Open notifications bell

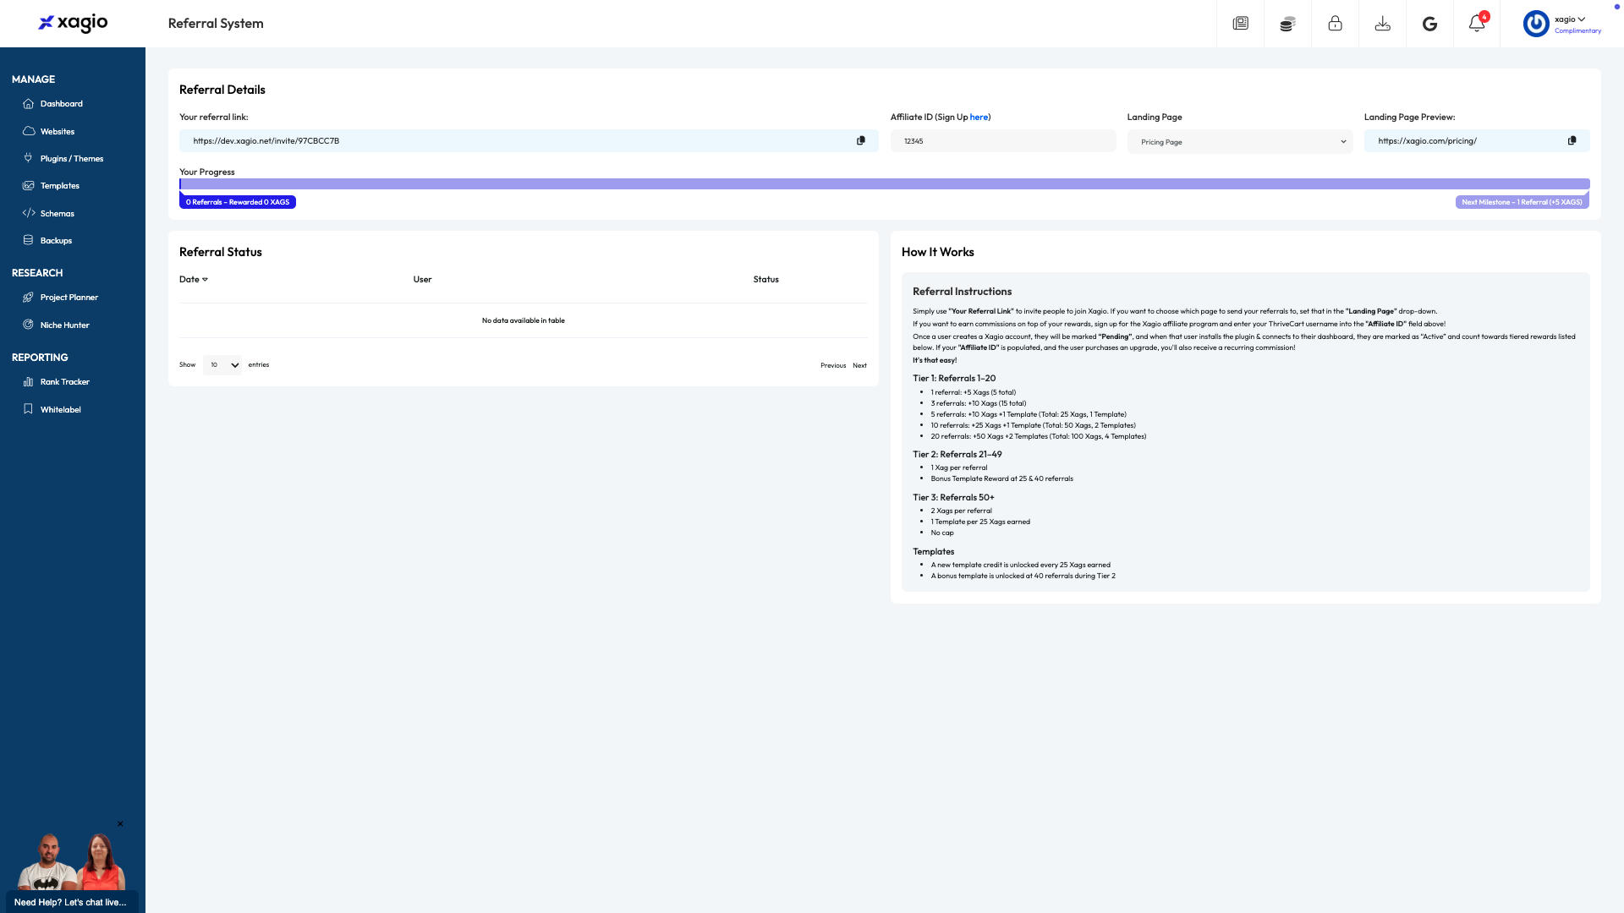(1477, 23)
